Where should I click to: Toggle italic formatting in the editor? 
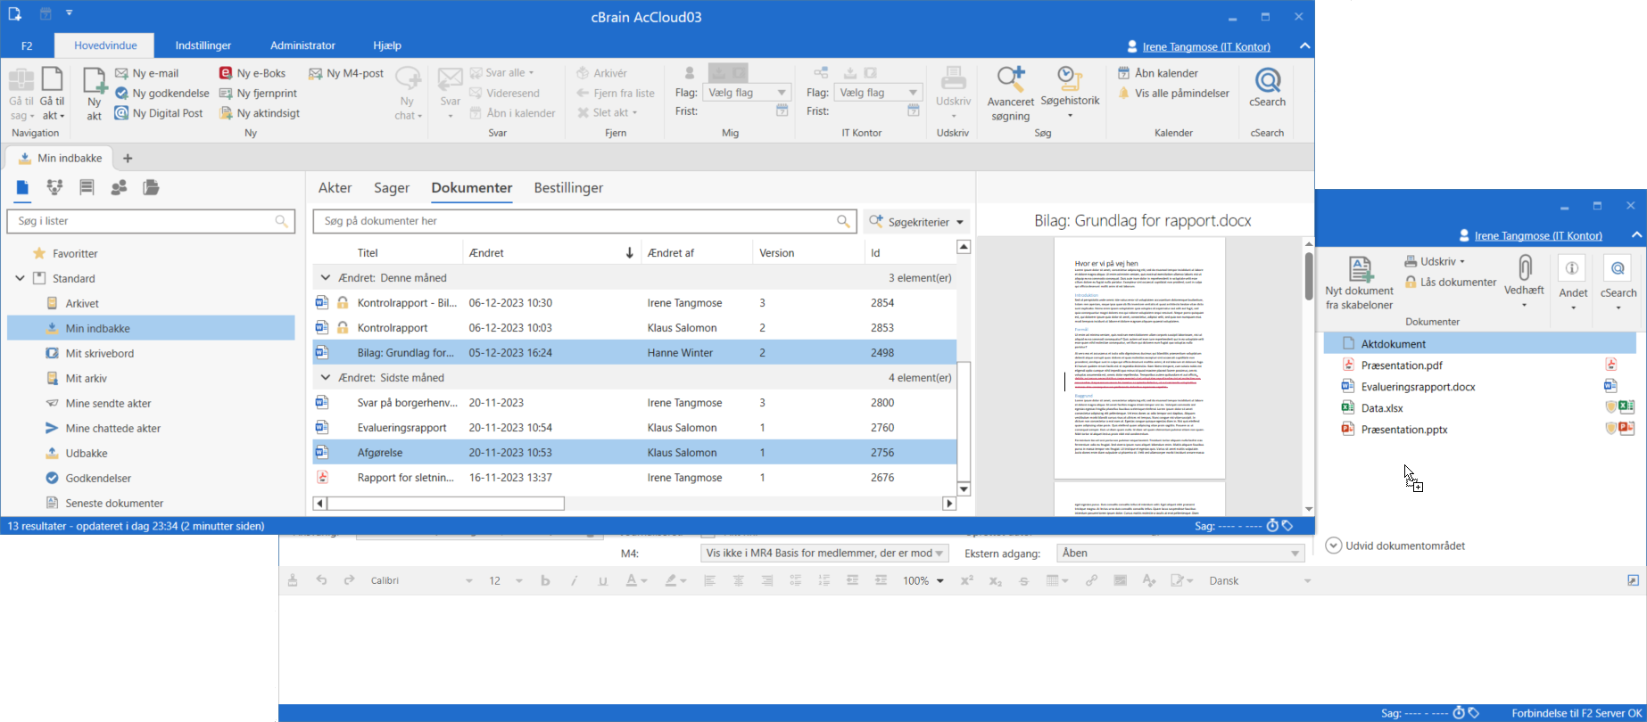[x=574, y=580]
